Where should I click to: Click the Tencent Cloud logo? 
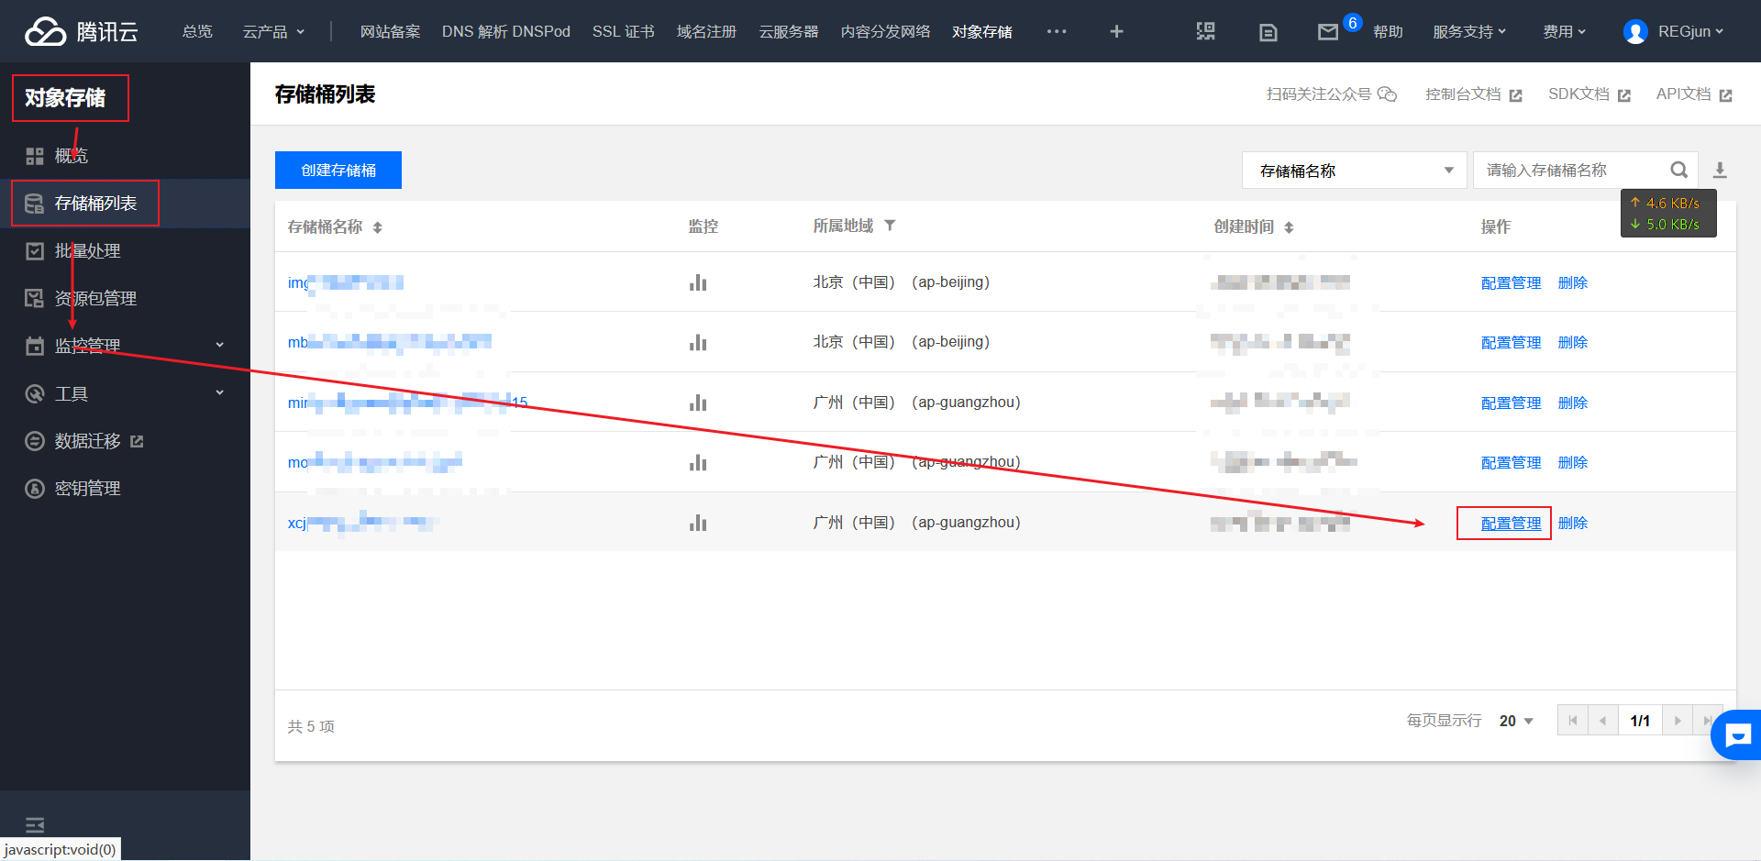point(82,31)
